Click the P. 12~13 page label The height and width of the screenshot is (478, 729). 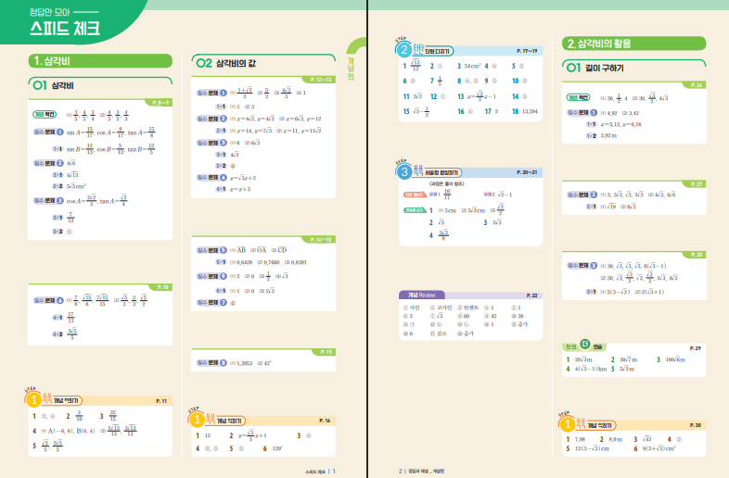(320, 81)
